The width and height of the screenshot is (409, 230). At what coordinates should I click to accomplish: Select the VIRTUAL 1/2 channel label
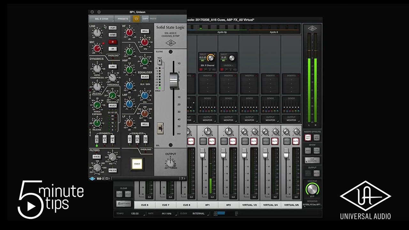point(249,205)
